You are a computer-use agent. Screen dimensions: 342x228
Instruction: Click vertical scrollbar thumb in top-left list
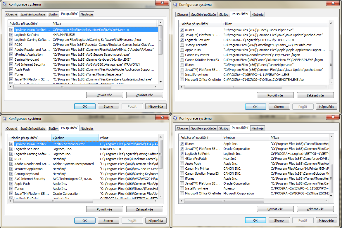coord(160,40)
